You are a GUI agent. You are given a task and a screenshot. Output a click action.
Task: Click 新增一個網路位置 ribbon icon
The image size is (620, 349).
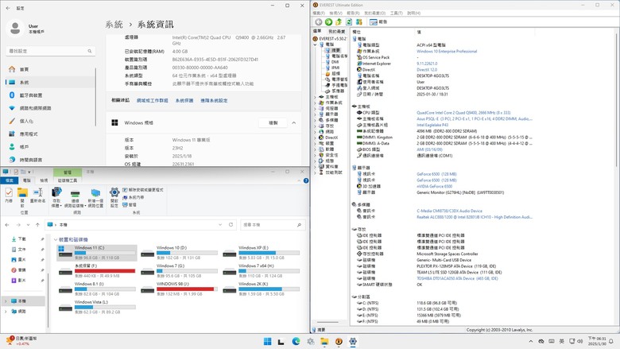click(95, 197)
